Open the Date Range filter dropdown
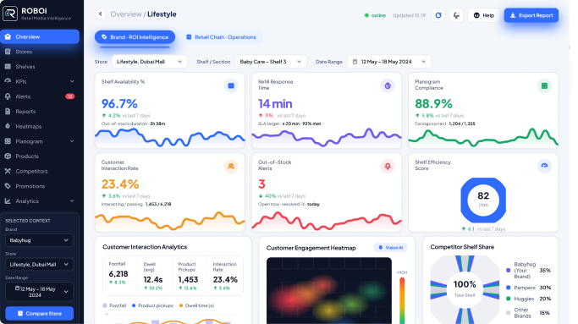Image resolution: width=578 pixels, height=324 pixels. pos(389,62)
